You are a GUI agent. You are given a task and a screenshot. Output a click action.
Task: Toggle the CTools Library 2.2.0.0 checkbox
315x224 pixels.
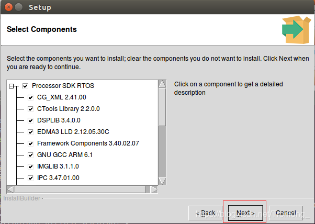tap(30, 109)
